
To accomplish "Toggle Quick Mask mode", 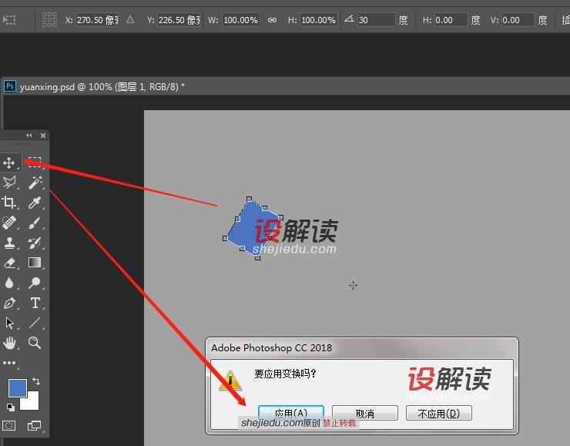I will tap(9, 426).
